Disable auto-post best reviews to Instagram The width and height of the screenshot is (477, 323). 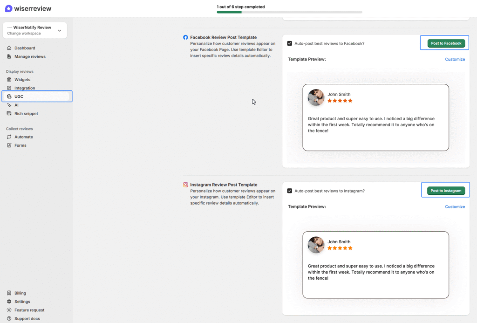[x=290, y=190]
